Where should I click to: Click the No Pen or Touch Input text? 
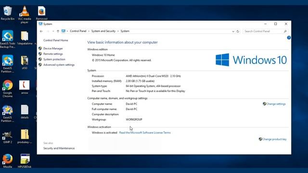(x=155, y=91)
